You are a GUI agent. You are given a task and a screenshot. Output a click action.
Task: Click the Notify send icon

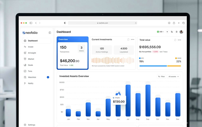coord(25,83)
